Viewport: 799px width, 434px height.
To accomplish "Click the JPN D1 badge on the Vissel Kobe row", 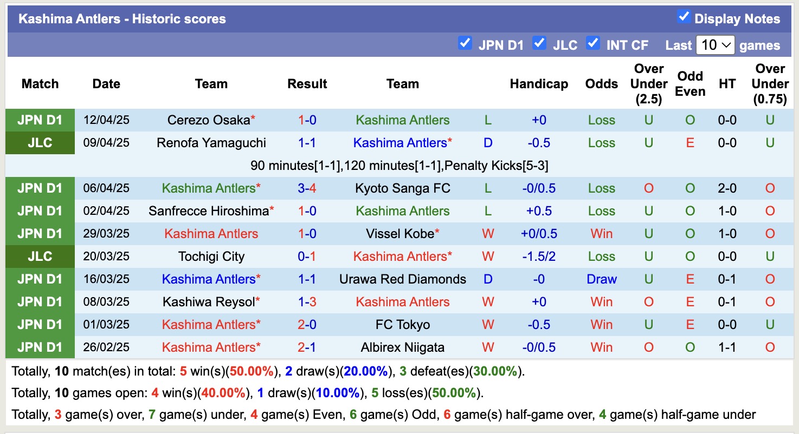I will pyautogui.click(x=40, y=234).
